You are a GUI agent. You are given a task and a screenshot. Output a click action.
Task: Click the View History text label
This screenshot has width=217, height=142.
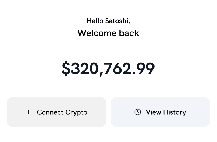point(166,112)
